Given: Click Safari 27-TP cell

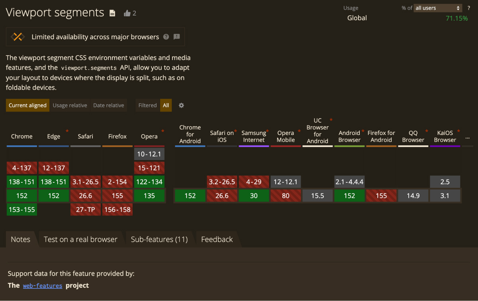Looking at the screenshot, I should [x=86, y=209].
